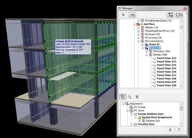The width and height of the screenshot is (192, 138).
Task: Collapse the Energy Analysis Zone node
Action: (131, 114)
